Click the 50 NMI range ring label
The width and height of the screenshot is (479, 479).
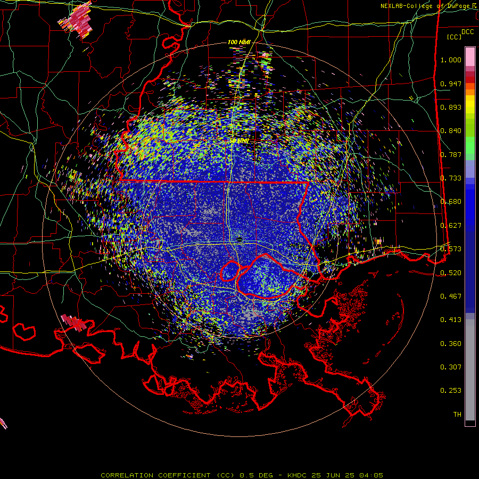239,141
